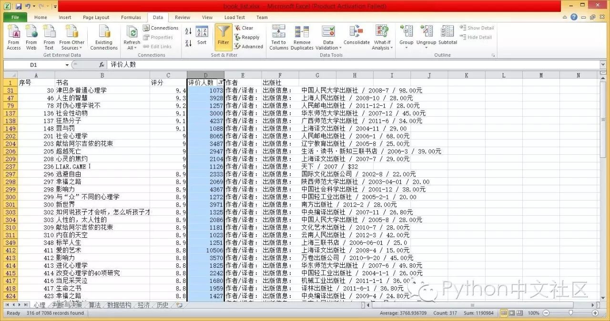Toggle the Filter button

pyautogui.click(x=224, y=37)
